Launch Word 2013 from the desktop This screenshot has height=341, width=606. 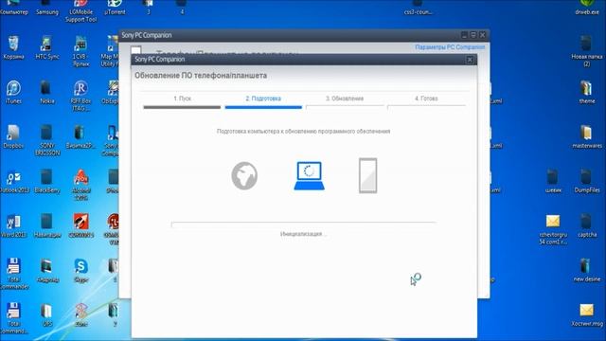(x=13, y=226)
